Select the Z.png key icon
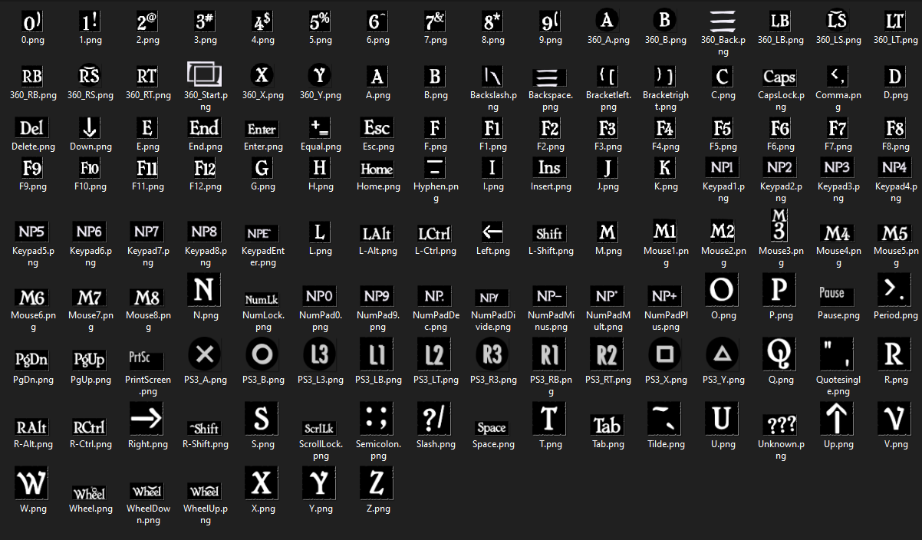Viewport: 922px width, 540px height. 377,483
